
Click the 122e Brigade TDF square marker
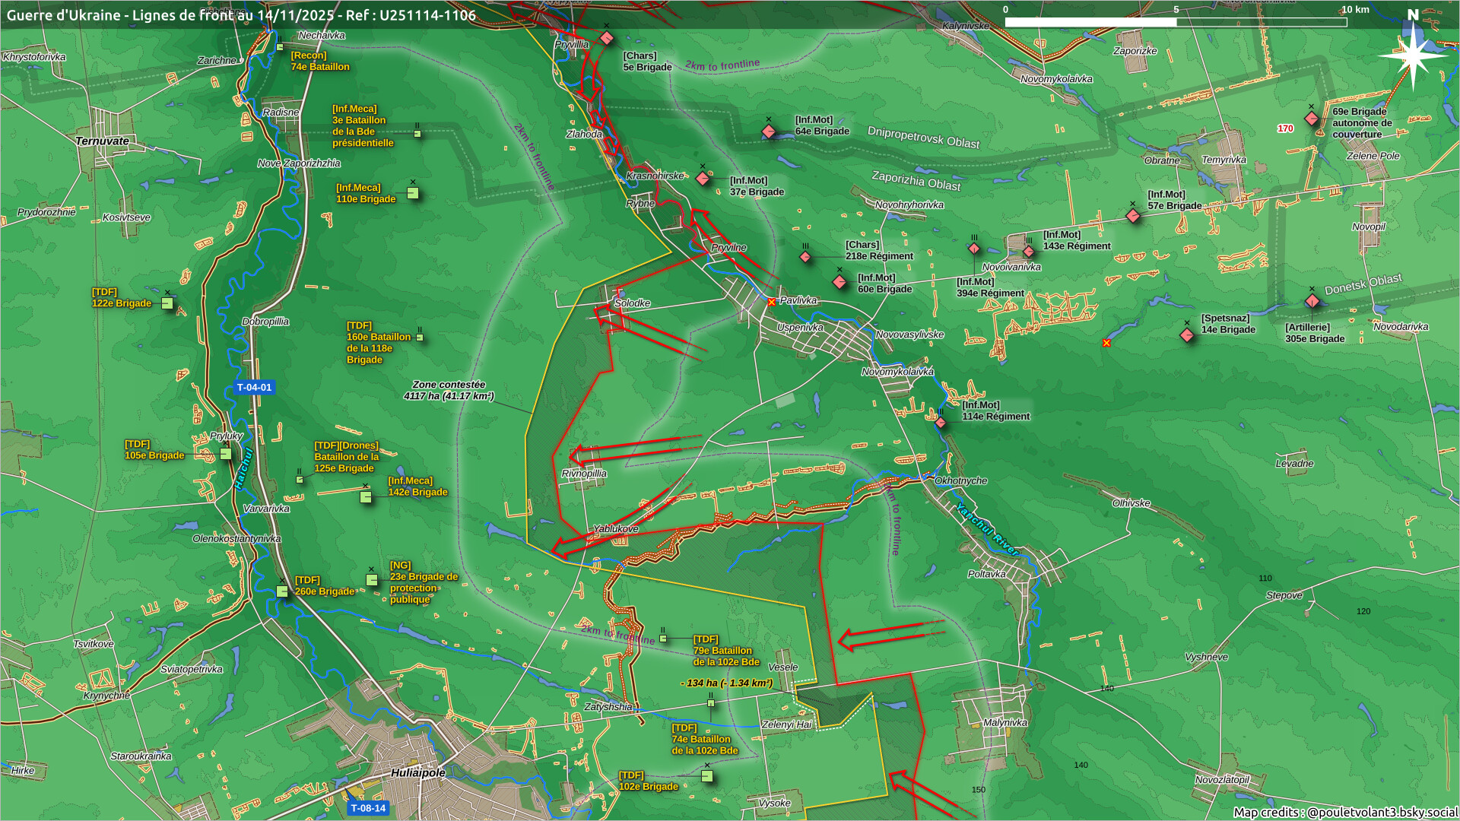[167, 303]
